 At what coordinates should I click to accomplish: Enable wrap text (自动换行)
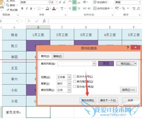100,2
